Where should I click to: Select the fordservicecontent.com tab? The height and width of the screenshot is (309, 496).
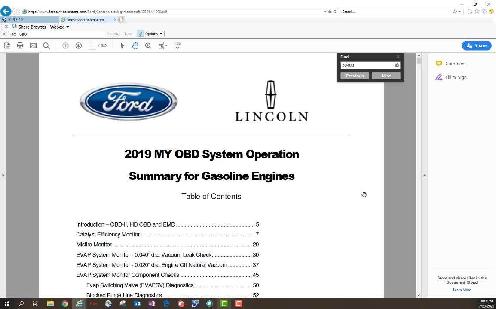85,20
